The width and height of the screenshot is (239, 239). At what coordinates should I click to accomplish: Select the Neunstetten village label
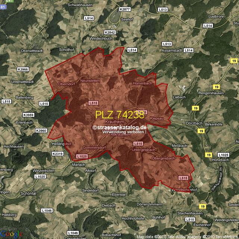tap(90, 81)
